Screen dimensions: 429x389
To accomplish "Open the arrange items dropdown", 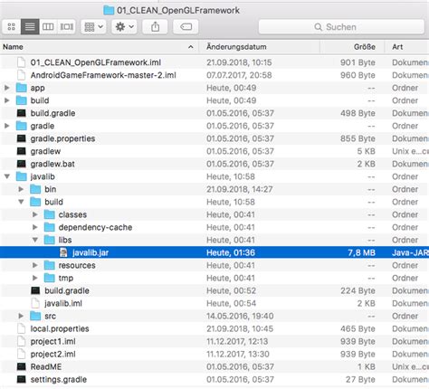I will click(x=93, y=27).
